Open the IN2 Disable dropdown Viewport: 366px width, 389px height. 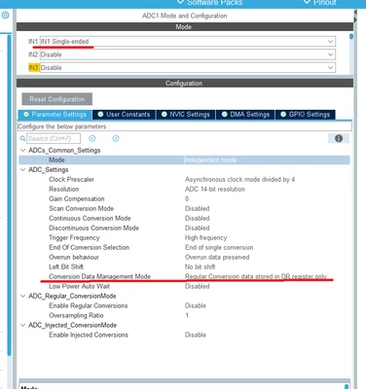188,54
